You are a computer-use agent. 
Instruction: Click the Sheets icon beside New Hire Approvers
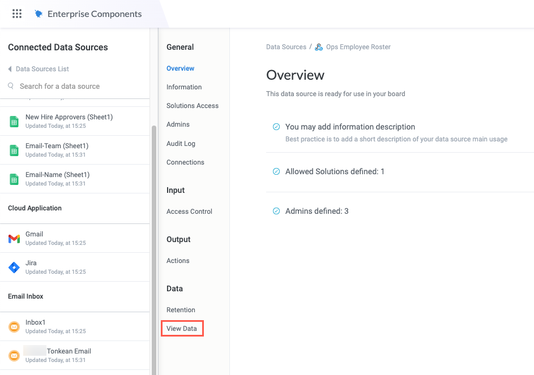[x=14, y=120]
